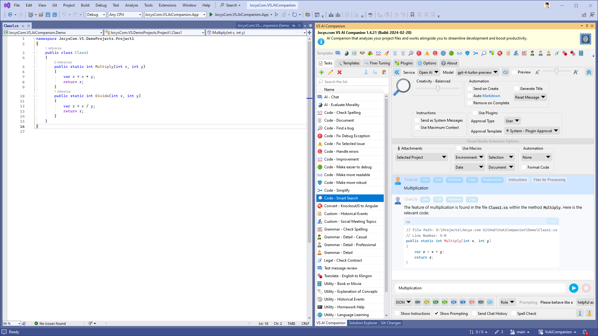Click Remove button on the second message
This screenshot has height=336, width=598.
[x=454, y=199]
